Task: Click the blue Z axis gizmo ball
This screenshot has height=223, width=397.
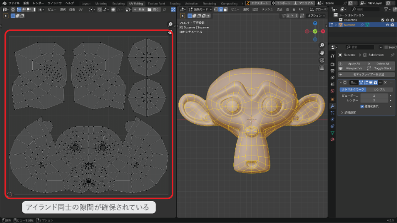Action: pos(315,23)
